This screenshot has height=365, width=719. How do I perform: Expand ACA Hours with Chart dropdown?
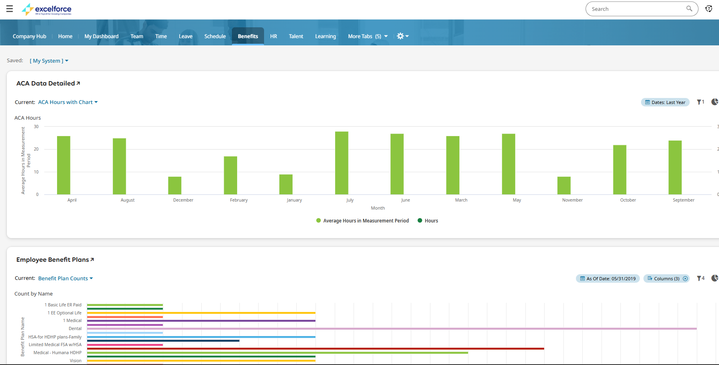click(68, 102)
